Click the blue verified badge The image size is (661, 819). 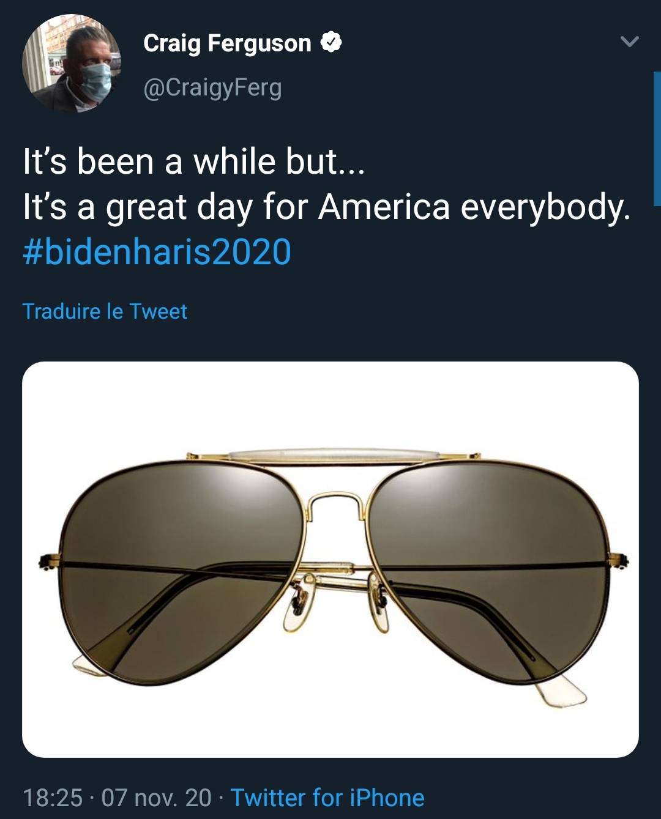[x=330, y=43]
